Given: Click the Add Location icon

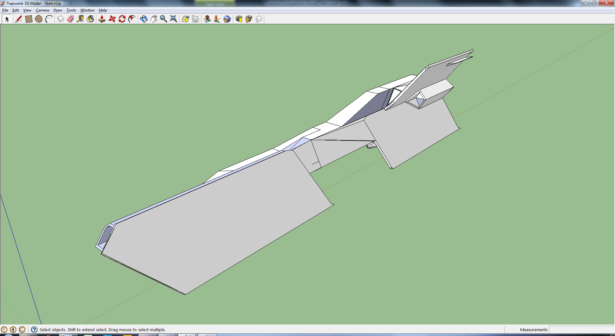Looking at the screenshot, I should pyautogui.click(x=185, y=19).
